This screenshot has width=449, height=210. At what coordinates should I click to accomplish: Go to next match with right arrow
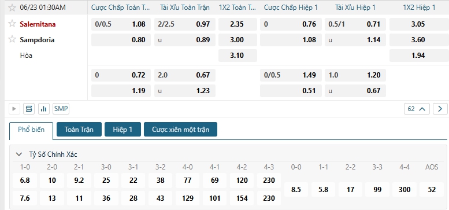pos(440,109)
